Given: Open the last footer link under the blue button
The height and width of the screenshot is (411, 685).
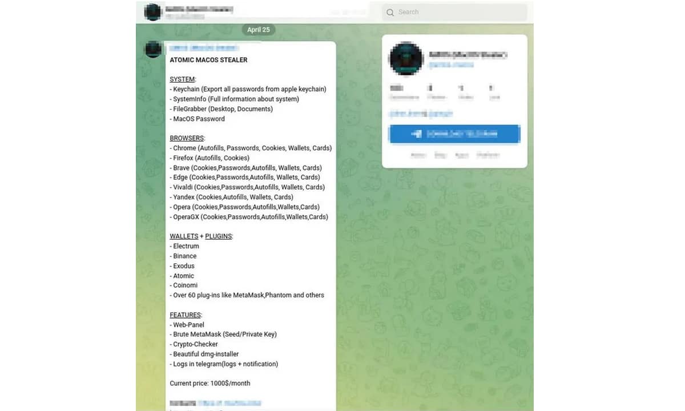Looking at the screenshot, I should [x=488, y=155].
